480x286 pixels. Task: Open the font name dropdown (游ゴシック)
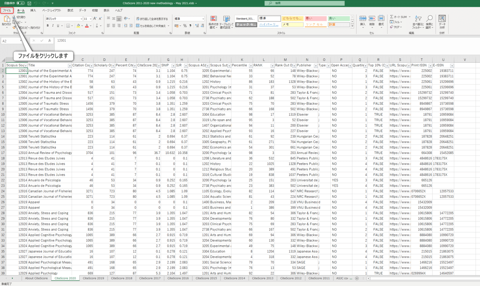81,19
